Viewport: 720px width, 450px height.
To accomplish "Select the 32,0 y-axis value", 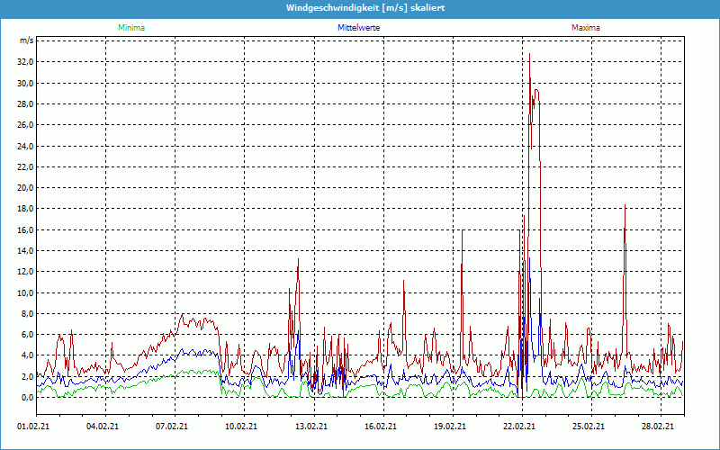I will (25, 62).
